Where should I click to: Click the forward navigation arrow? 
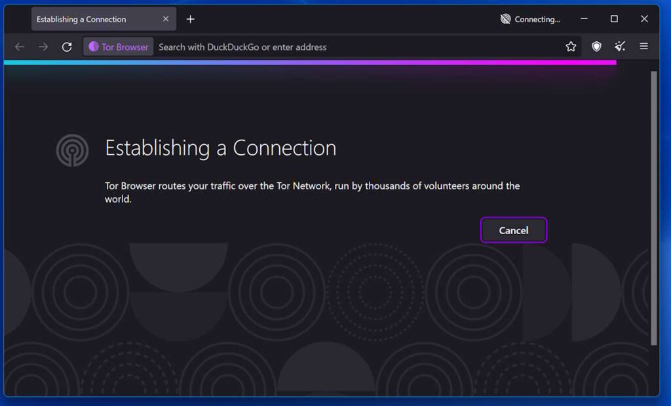tap(43, 47)
